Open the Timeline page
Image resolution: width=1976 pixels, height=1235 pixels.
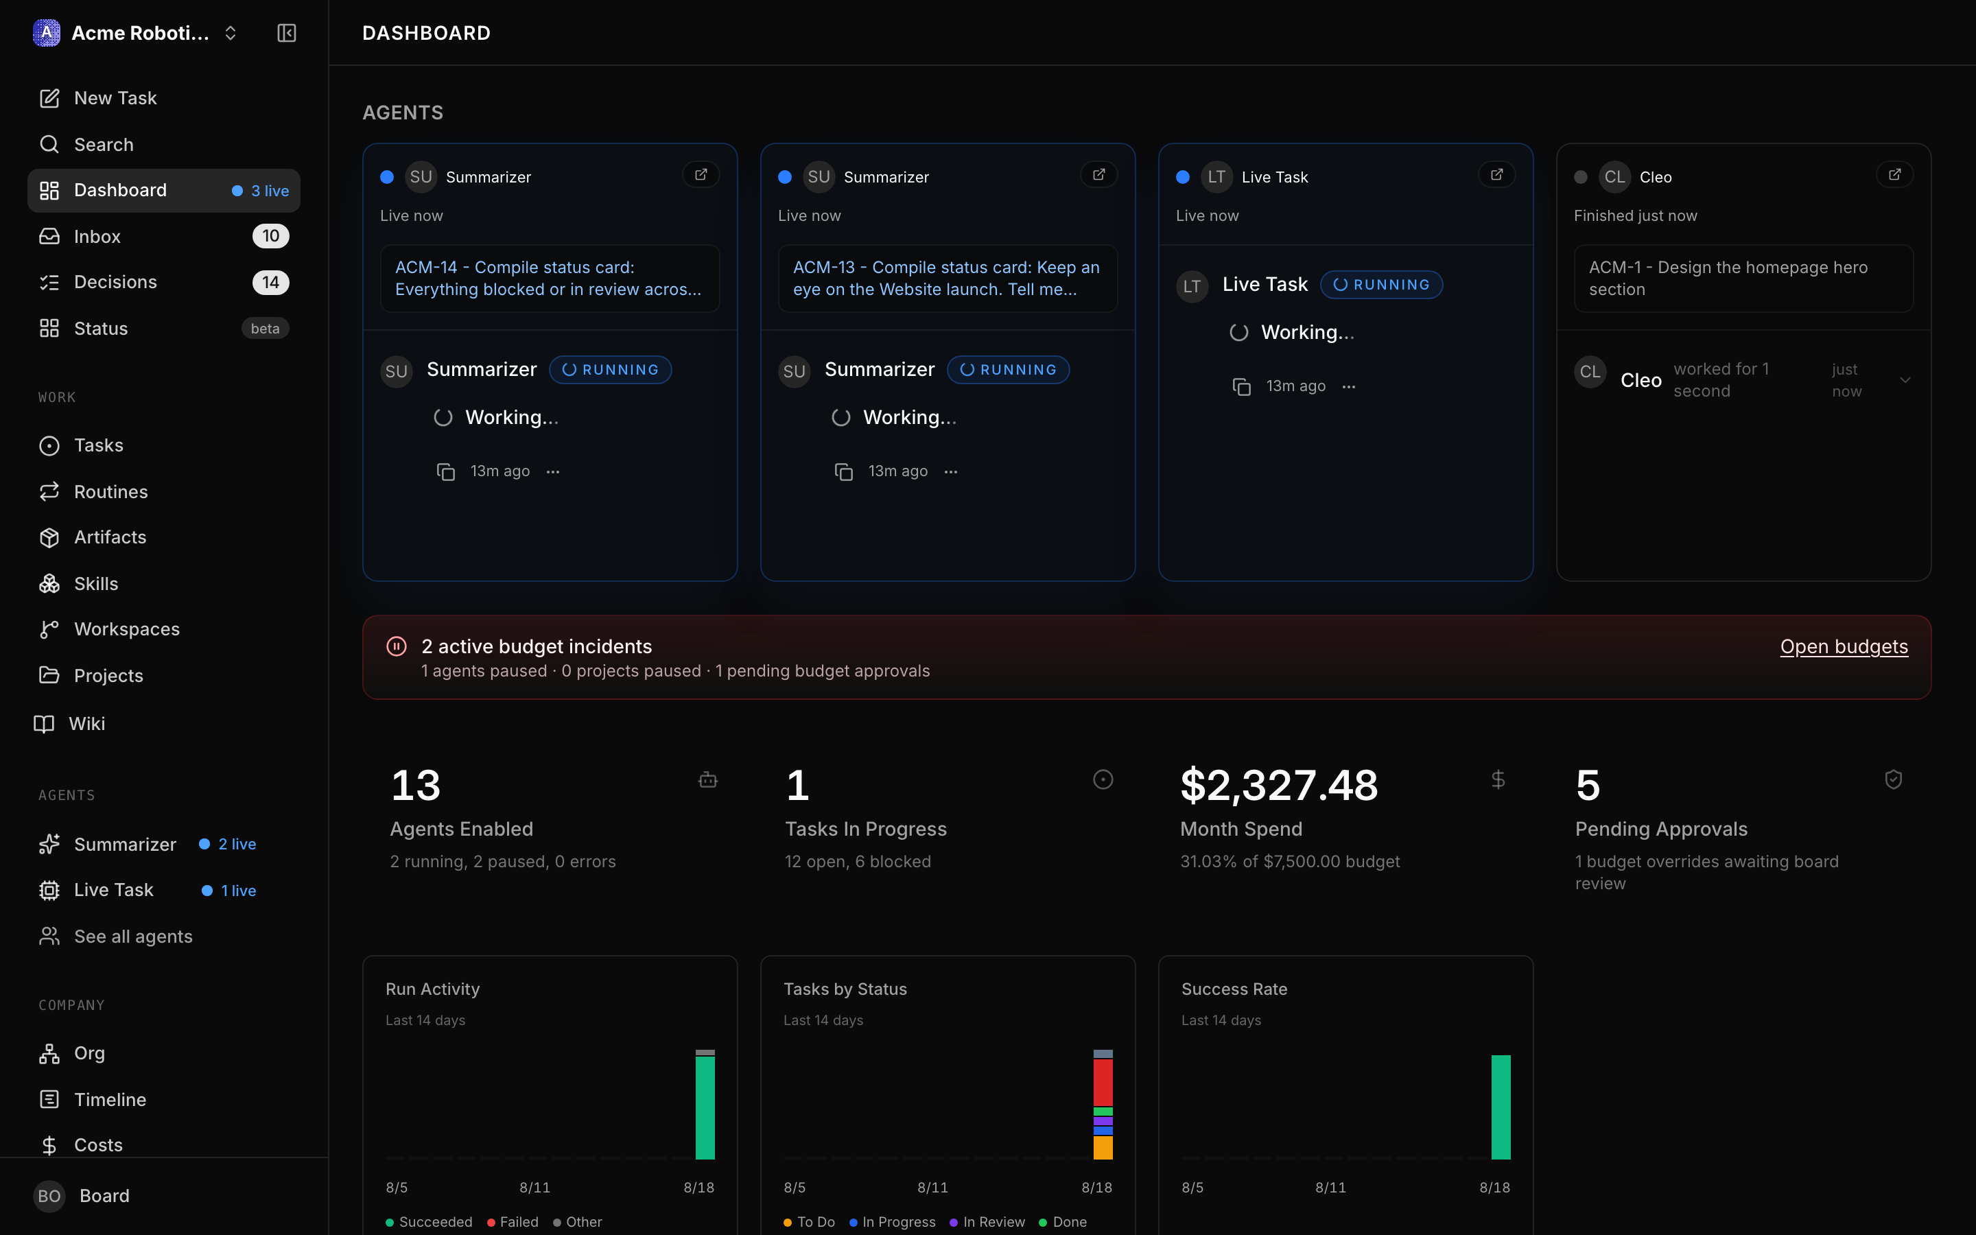163,1099
